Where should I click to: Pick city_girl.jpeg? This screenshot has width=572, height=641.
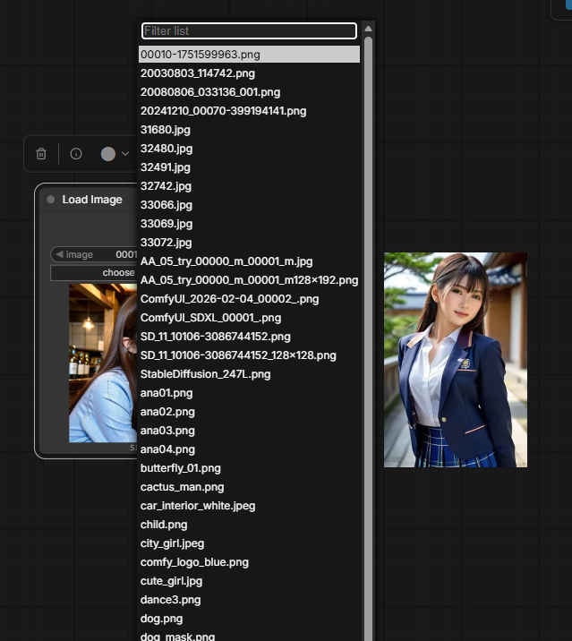click(249, 543)
